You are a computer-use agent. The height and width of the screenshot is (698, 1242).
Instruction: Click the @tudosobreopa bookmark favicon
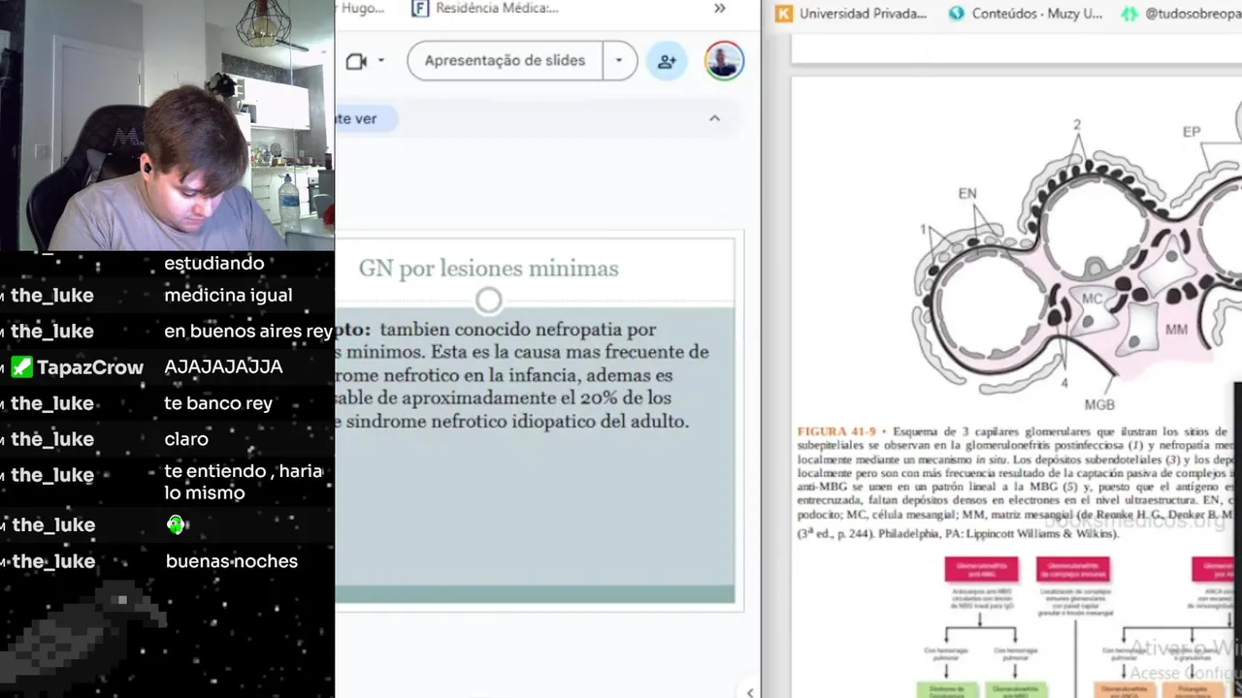point(1128,14)
